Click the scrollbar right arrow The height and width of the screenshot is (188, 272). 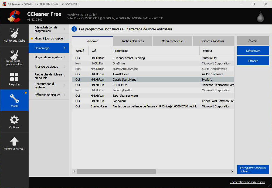click(232, 171)
